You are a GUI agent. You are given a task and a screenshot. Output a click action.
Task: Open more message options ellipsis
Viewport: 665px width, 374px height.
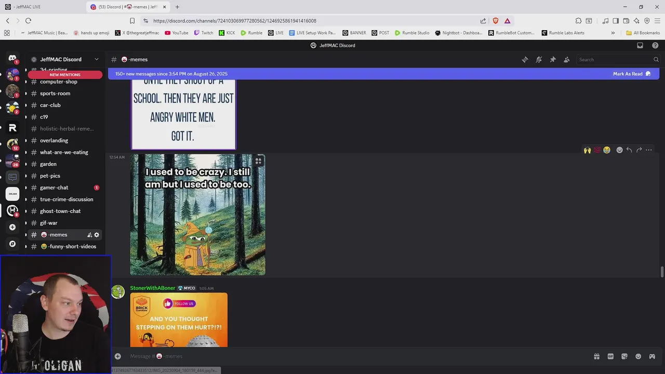click(x=649, y=150)
